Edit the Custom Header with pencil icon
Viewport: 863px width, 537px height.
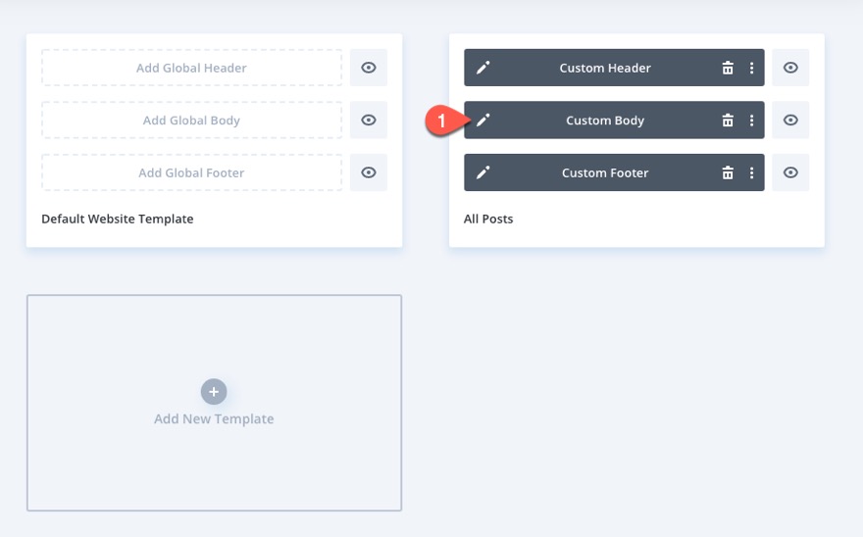tap(482, 68)
